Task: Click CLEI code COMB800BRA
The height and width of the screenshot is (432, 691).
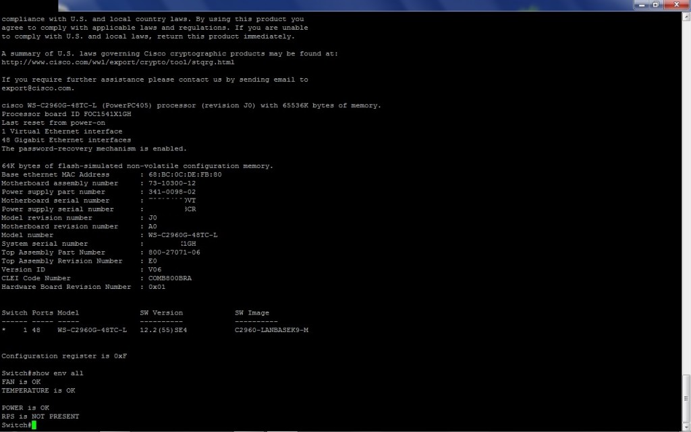Action: (169, 278)
